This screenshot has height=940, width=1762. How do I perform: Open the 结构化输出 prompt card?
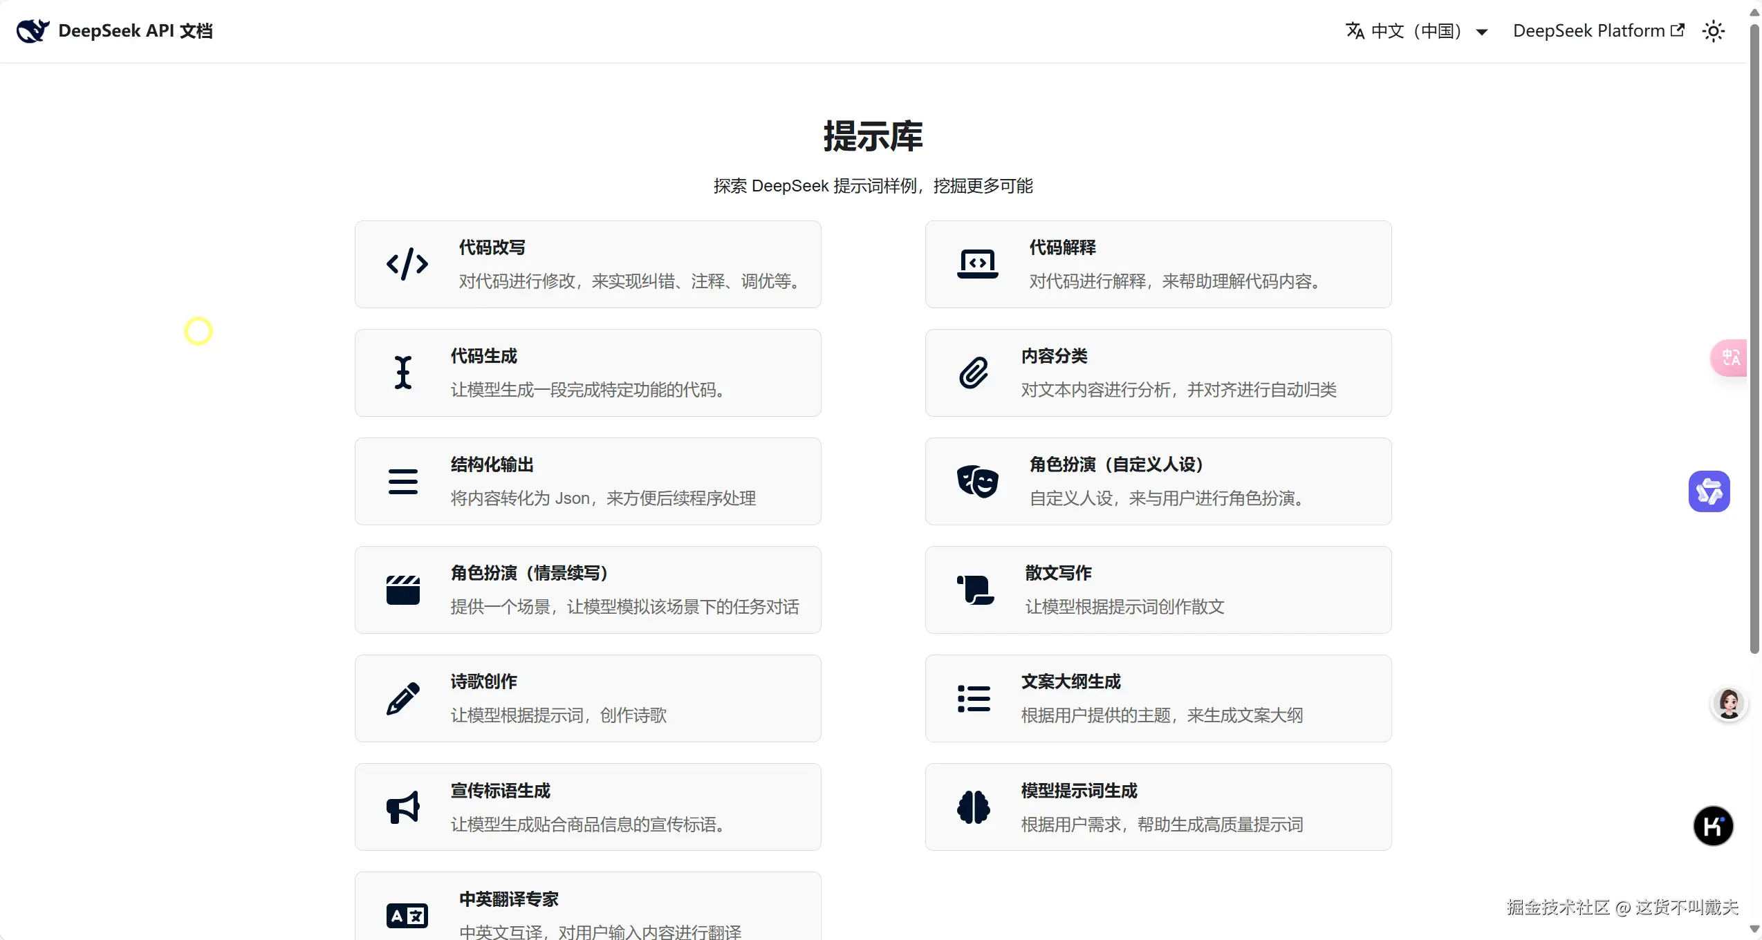click(x=588, y=481)
